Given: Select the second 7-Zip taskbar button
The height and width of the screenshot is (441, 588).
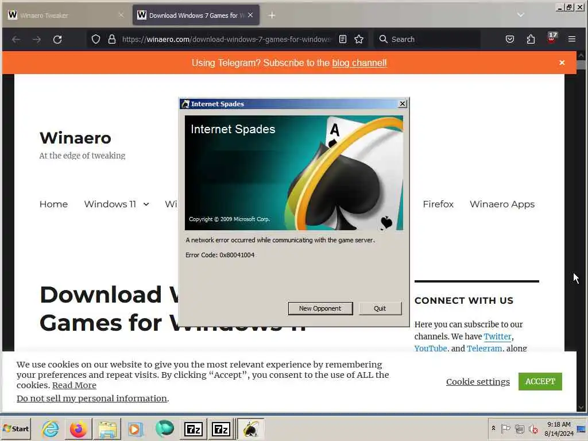Looking at the screenshot, I should coord(221,428).
